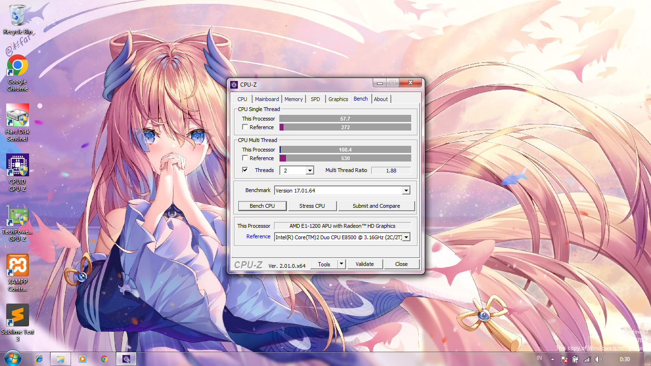Click the Stress CPU button
This screenshot has width=651, height=366.
312,206
